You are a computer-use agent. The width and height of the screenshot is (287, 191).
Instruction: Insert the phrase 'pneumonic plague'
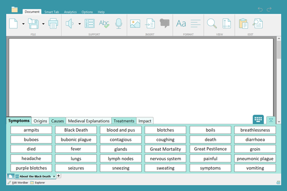click(x=255, y=159)
